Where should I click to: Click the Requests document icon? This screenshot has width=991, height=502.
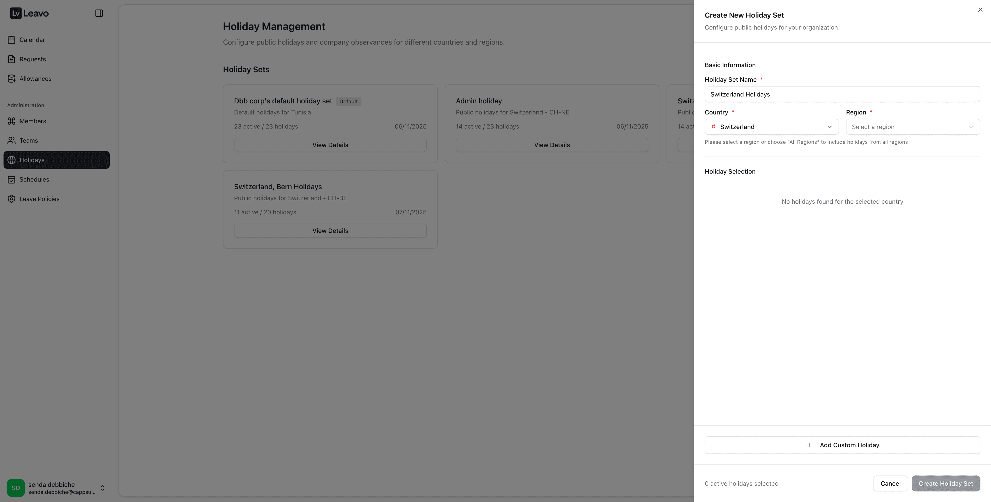click(x=12, y=59)
